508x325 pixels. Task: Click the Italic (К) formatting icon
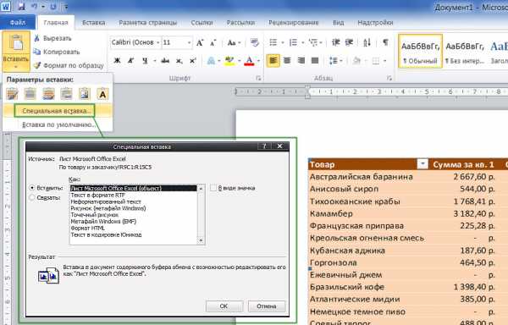pos(131,61)
